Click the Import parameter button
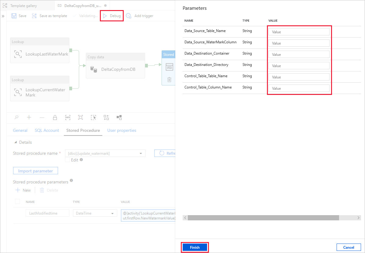365x253 pixels. tap(35, 171)
